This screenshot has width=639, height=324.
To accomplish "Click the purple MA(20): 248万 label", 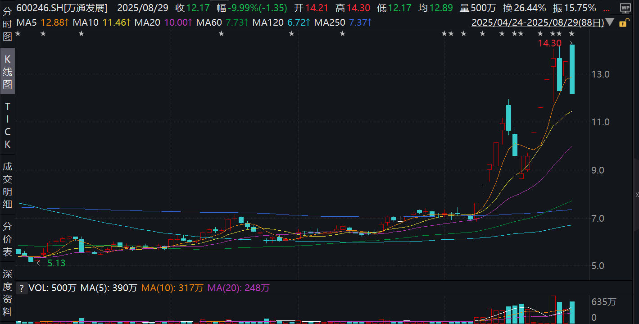I will coord(238,287).
